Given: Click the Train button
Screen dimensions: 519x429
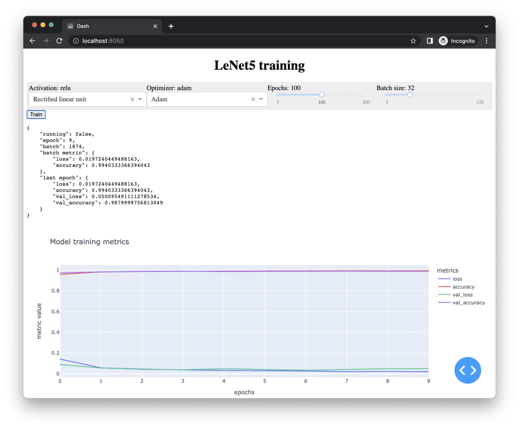Looking at the screenshot, I should tap(35, 114).
